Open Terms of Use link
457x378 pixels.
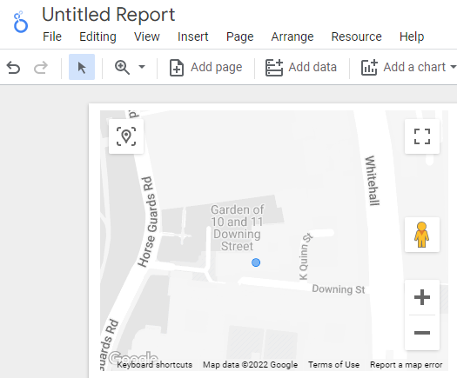[x=333, y=365]
